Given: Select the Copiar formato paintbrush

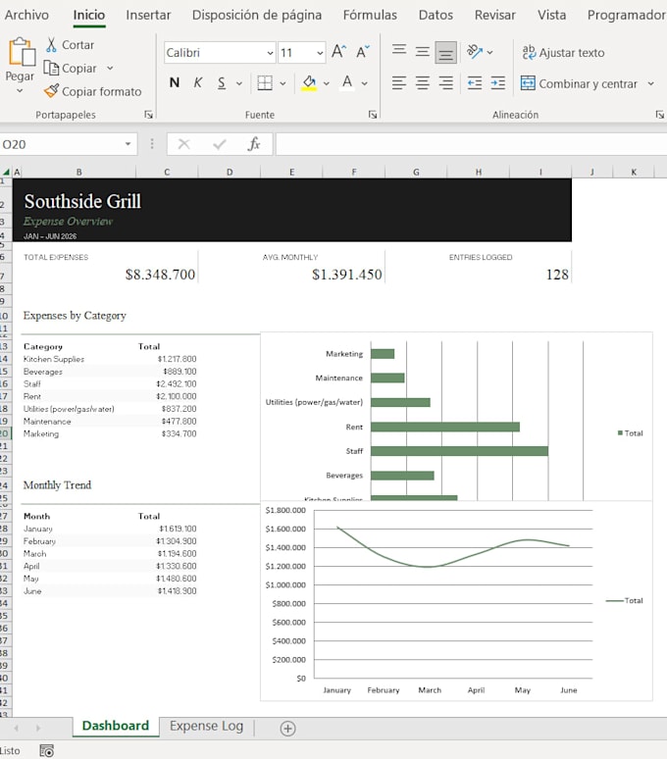Looking at the screenshot, I should click(x=51, y=91).
